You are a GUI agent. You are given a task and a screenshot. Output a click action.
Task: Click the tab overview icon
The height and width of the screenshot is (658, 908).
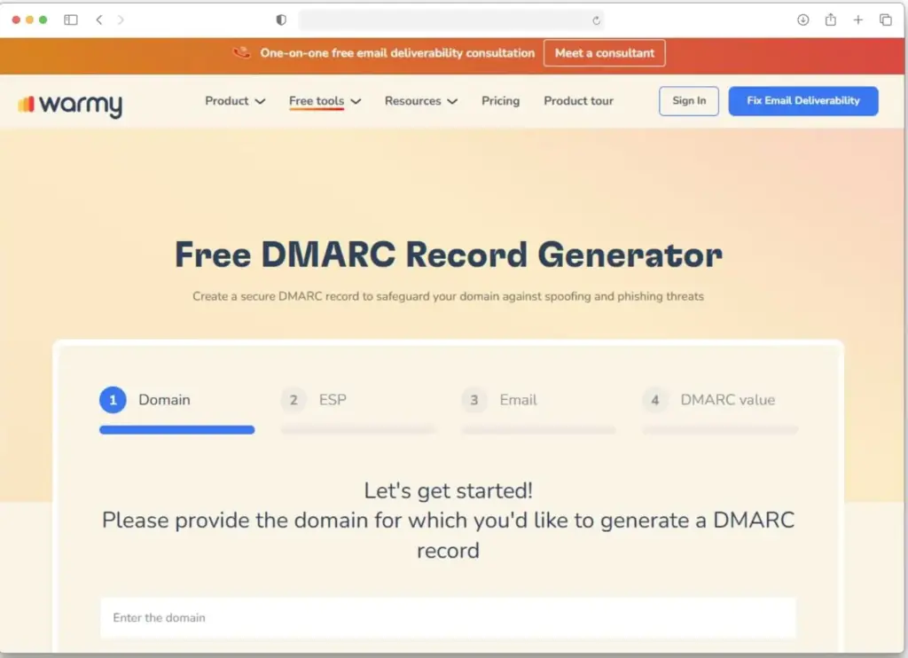point(884,19)
